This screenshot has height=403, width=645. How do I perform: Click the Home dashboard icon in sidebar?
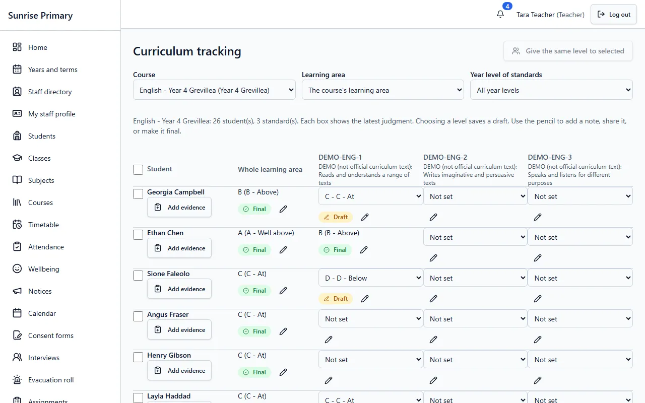(x=17, y=47)
